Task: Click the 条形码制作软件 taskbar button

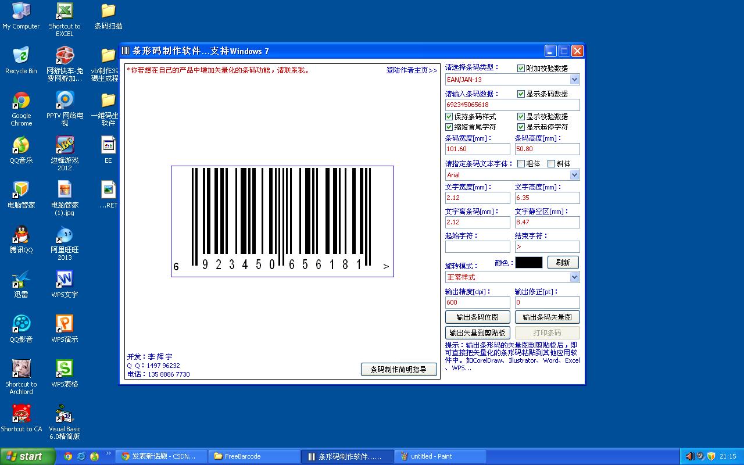Action: pos(348,456)
